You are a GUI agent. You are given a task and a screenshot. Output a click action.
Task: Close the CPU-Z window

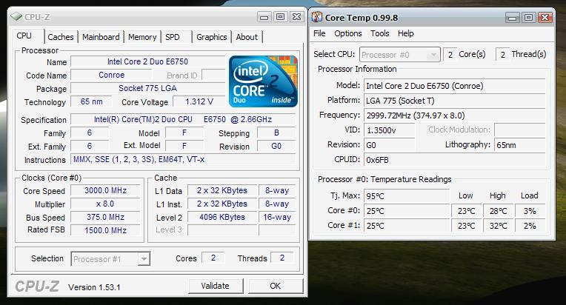pos(297,17)
